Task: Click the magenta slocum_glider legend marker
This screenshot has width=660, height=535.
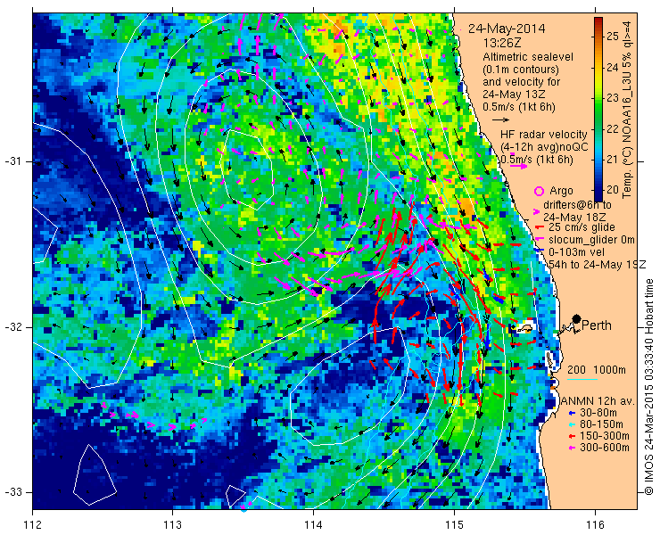Action: (x=539, y=239)
